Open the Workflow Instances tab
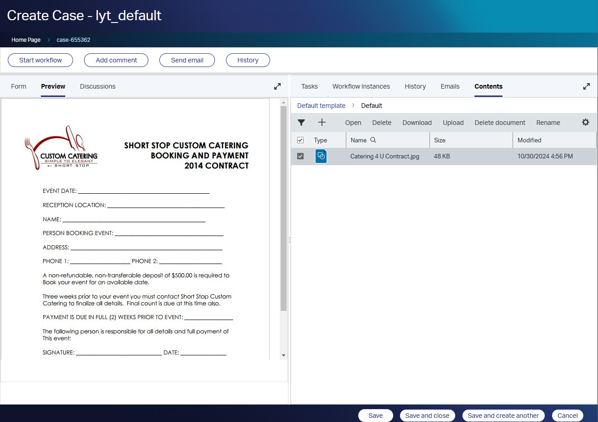598x422 pixels. [361, 86]
